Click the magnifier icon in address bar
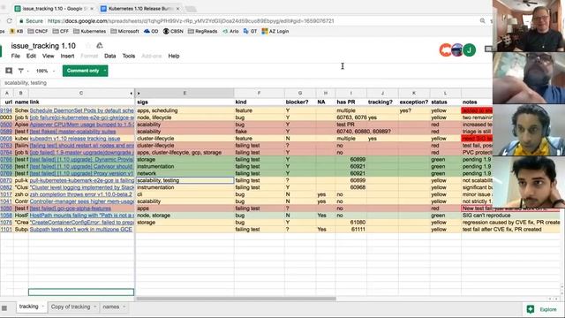The image size is (565, 318). point(483,21)
